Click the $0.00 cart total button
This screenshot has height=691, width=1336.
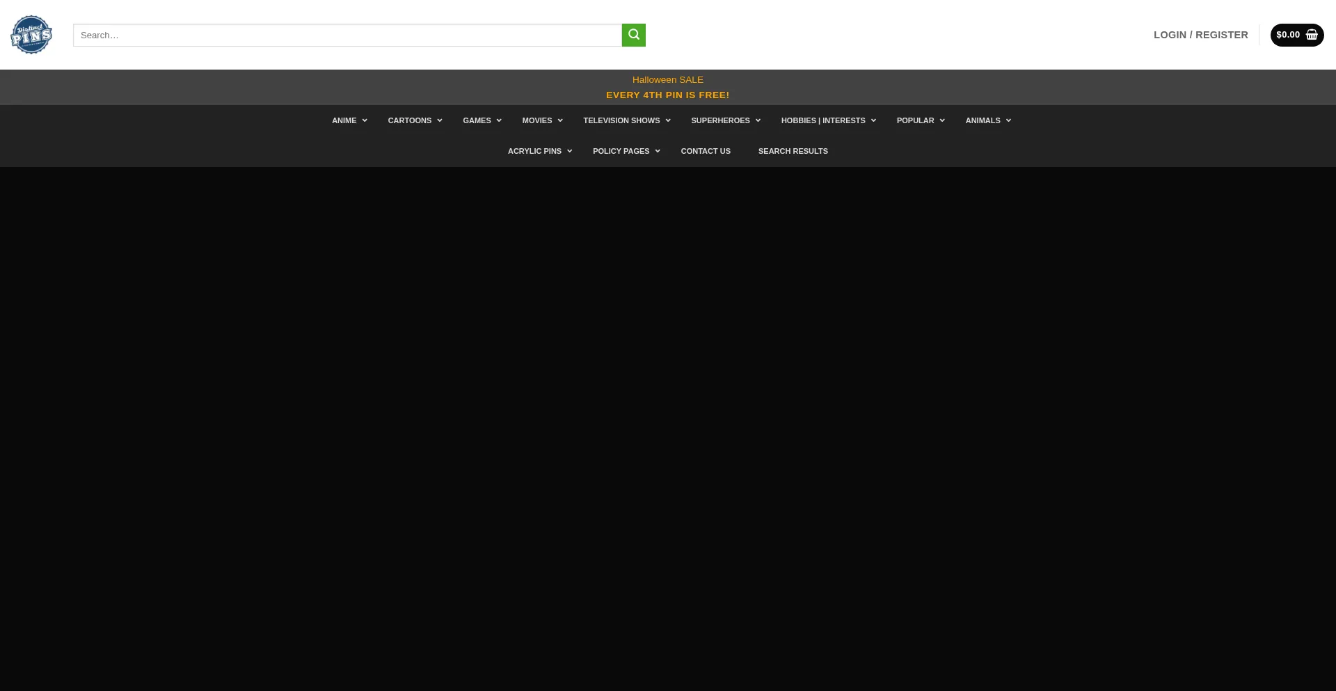1287,35
